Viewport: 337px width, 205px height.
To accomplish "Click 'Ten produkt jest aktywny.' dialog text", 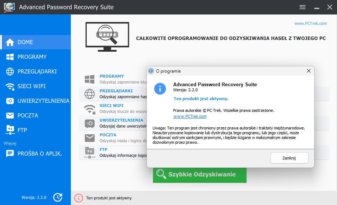I will tap(201, 99).
